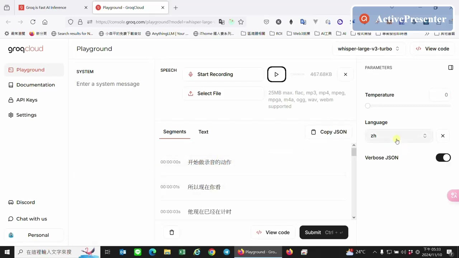Open the Search results for N... bookmark
Viewport: 459px width, 258px height.
72,33
